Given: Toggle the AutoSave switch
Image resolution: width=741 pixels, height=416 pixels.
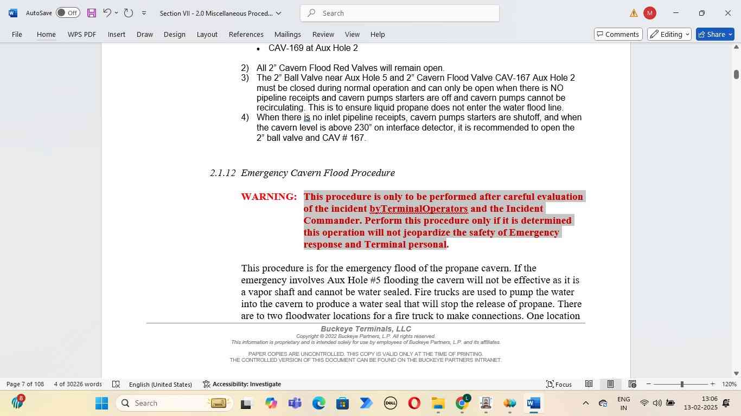Looking at the screenshot, I should point(68,13).
